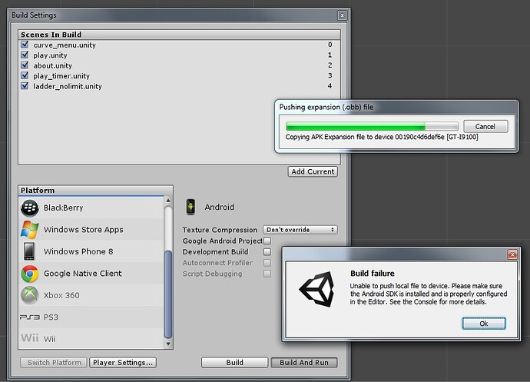530x382 pixels.
Task: Select Windows Store Apps platform label
Action: pos(84,229)
